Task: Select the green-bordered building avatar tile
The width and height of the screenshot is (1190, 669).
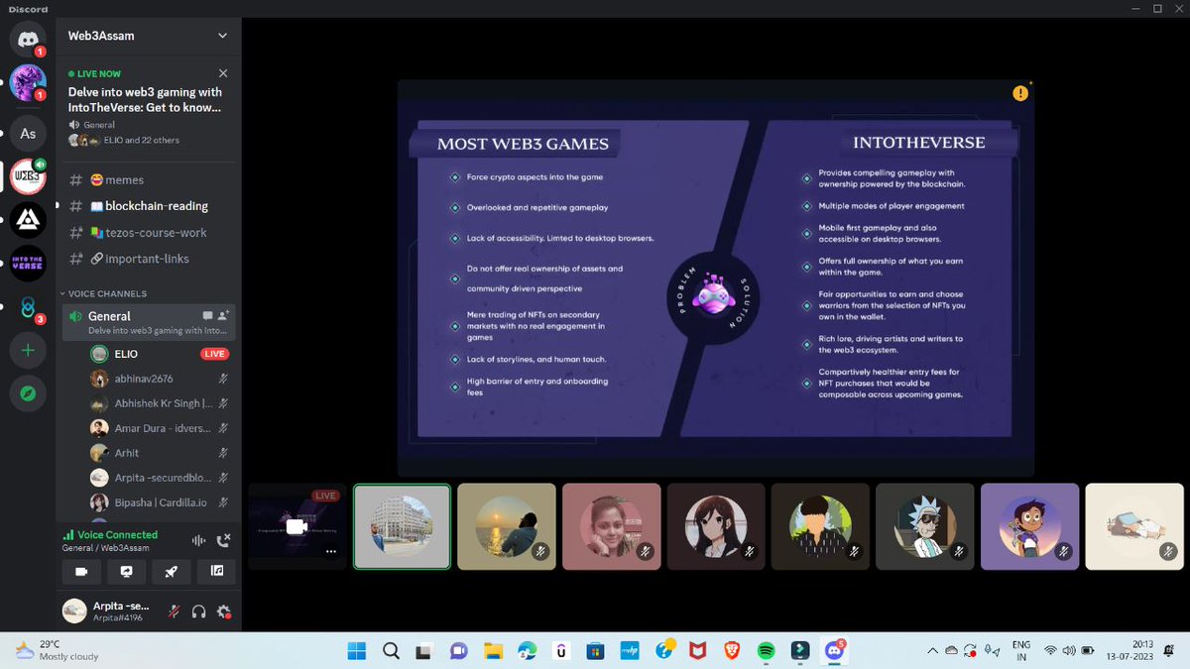Action: 402,526
